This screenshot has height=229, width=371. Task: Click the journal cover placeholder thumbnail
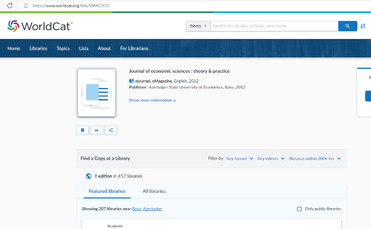pos(96,93)
